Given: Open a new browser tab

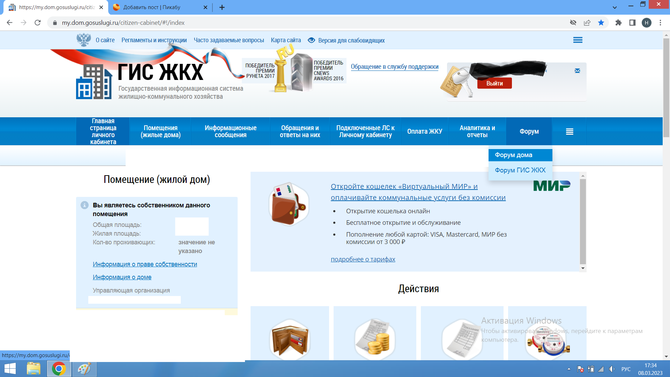Looking at the screenshot, I should 222,7.
